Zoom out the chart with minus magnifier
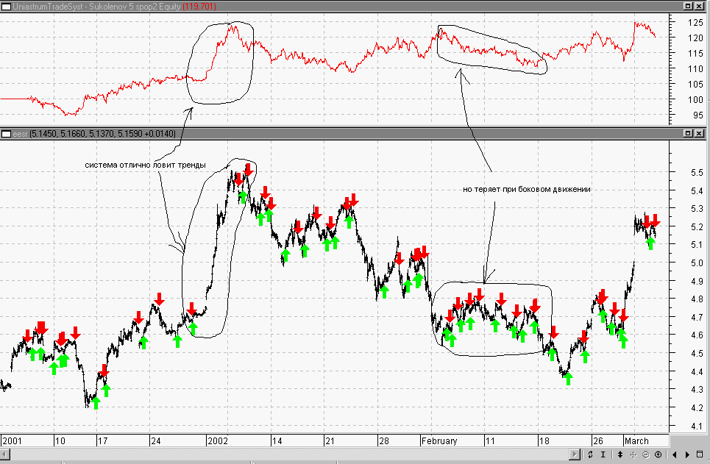Image resolution: width=710 pixels, height=464 pixels. point(646,454)
